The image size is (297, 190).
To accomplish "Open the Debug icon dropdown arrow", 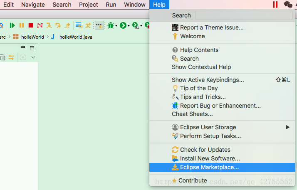I will pos(116,26).
